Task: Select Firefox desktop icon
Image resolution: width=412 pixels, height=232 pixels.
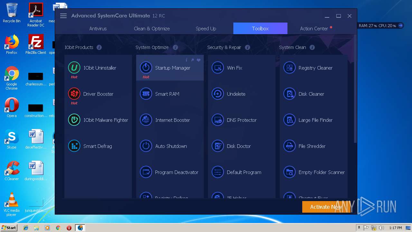Action: (x=12, y=44)
